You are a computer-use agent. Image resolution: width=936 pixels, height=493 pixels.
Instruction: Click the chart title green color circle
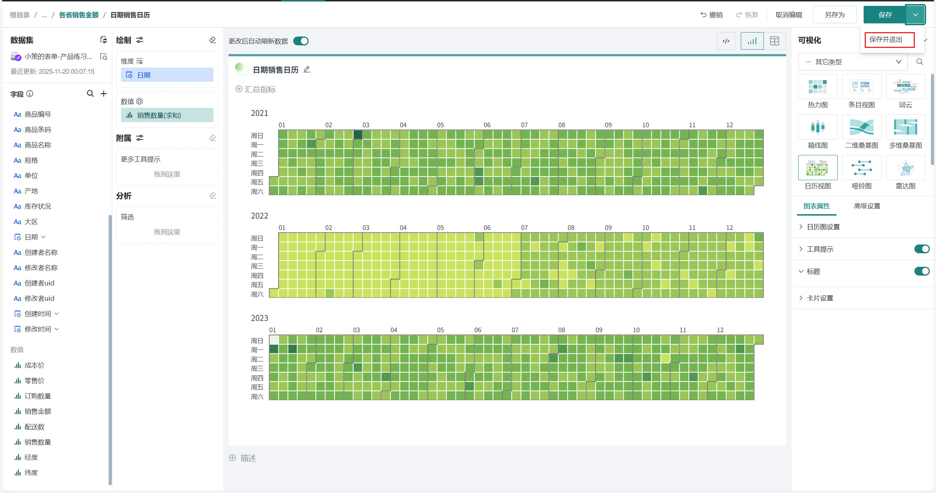tap(240, 69)
